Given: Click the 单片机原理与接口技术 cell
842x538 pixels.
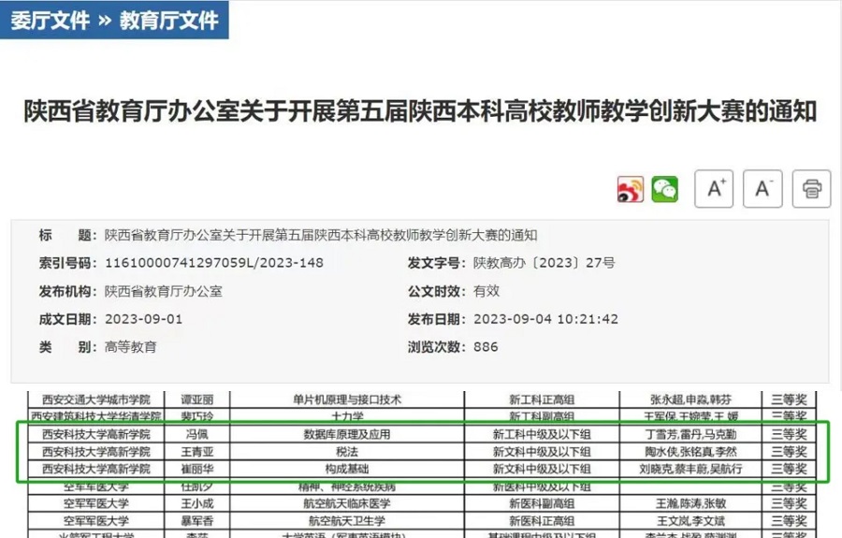Looking at the screenshot, I should (346, 400).
